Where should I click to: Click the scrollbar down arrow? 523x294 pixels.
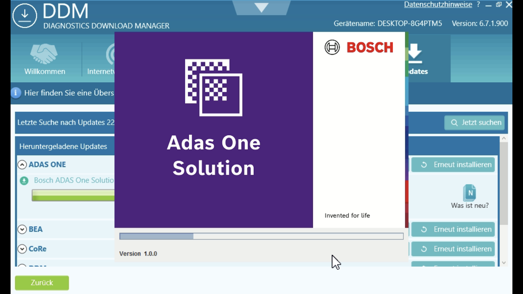click(504, 263)
